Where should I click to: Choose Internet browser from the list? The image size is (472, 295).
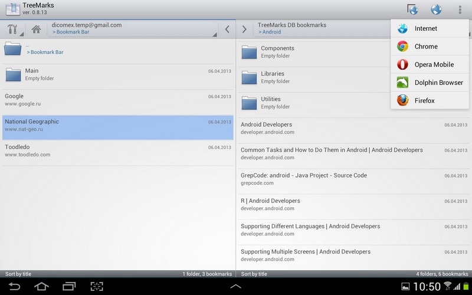[x=430, y=28]
